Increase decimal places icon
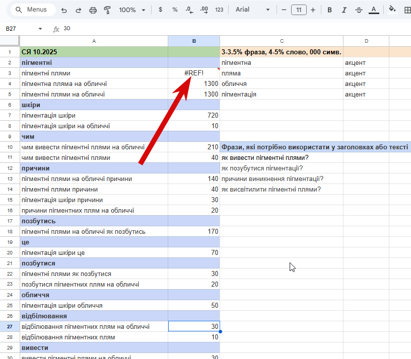This screenshot has height=359, width=411. (x=204, y=10)
